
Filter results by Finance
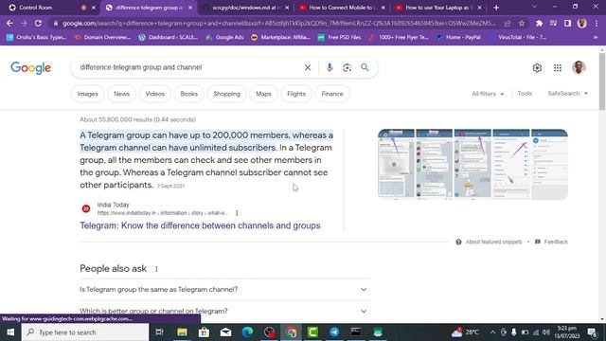click(332, 94)
